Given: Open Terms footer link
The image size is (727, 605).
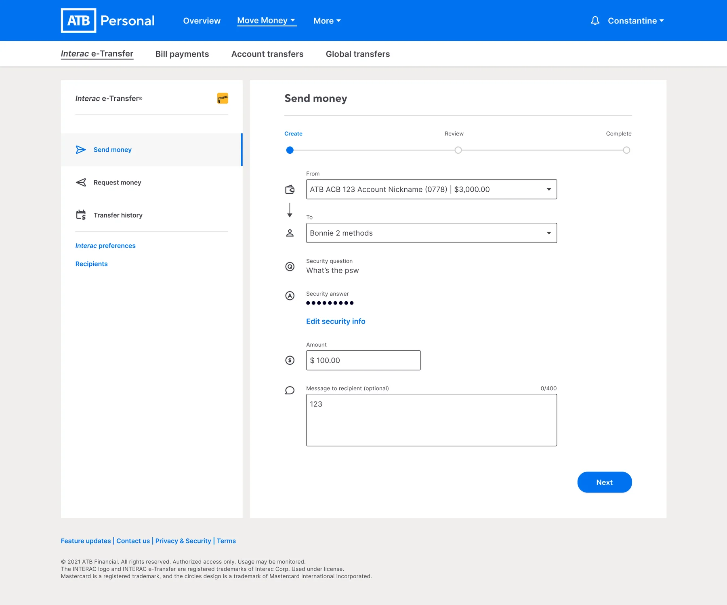Looking at the screenshot, I should [x=226, y=541].
